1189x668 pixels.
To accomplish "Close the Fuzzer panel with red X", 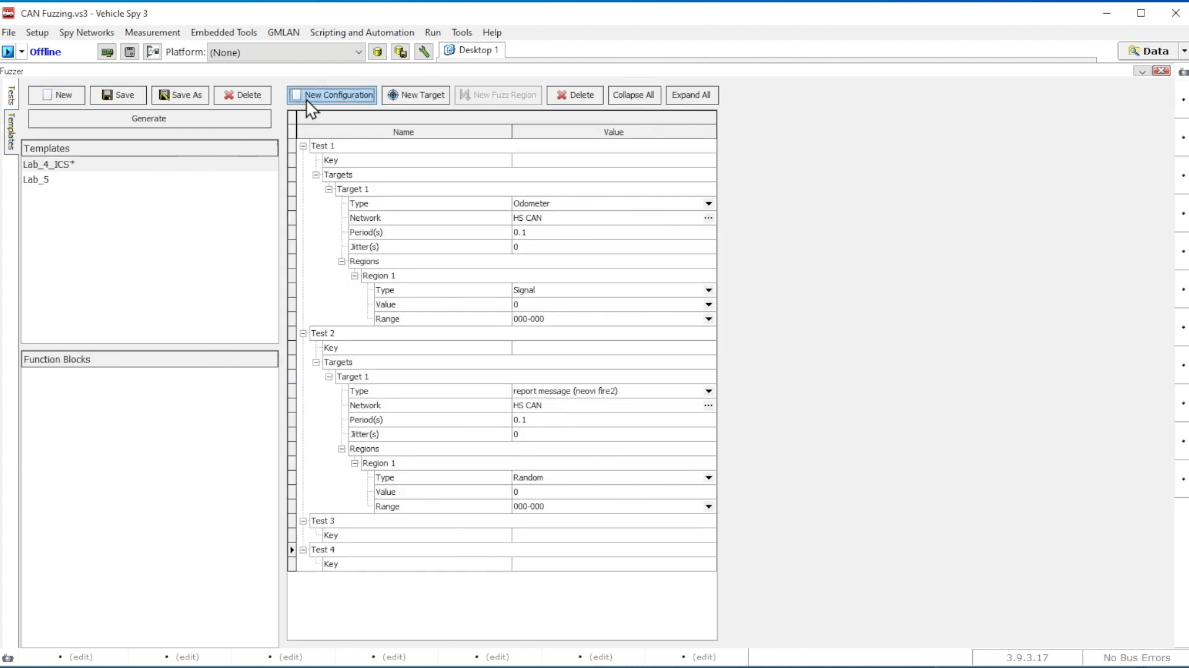I will [1161, 71].
